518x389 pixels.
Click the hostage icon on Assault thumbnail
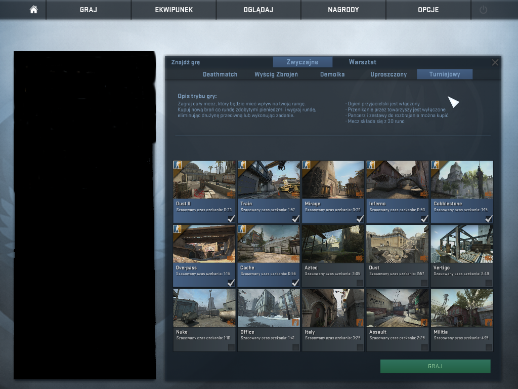point(424,322)
